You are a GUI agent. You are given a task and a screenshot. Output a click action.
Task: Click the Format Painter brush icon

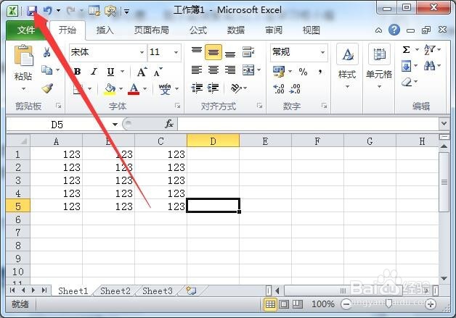coord(47,88)
